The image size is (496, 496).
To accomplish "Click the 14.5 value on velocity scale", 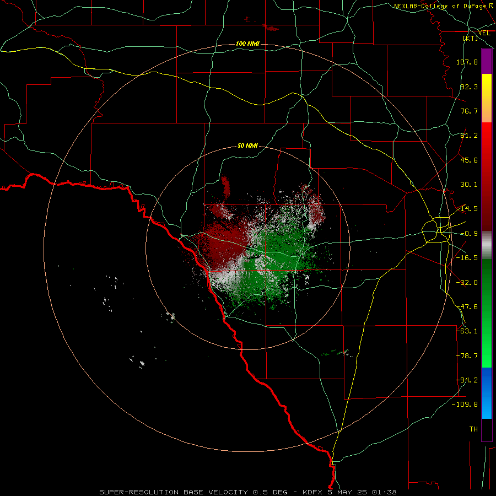I will tap(469, 209).
